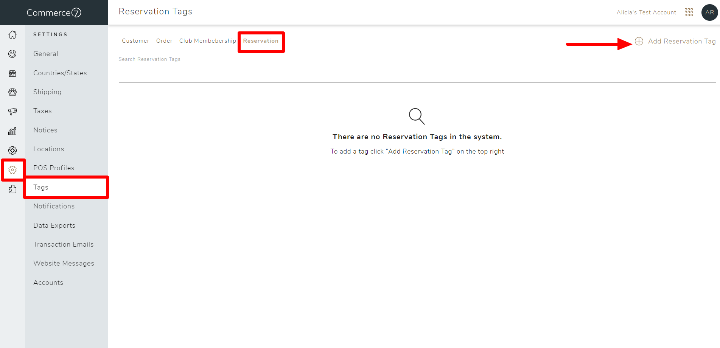The height and width of the screenshot is (348, 720).
Task: Open the Apps puzzle piece icon
Action: [x=12, y=189]
